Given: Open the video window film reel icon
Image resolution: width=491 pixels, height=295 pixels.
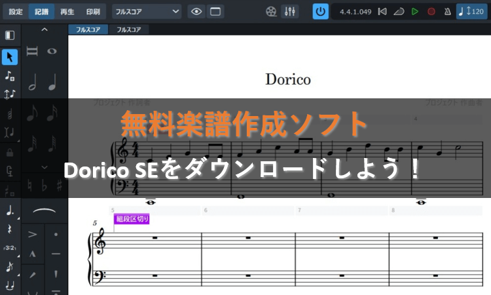Looking at the screenshot, I should pyautogui.click(x=272, y=11).
